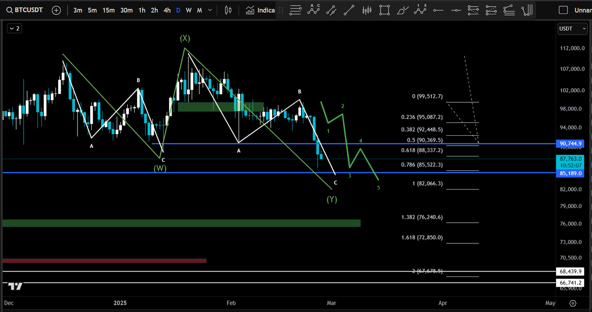Click the candle chart type icon
592x312 pixels.
(227, 10)
